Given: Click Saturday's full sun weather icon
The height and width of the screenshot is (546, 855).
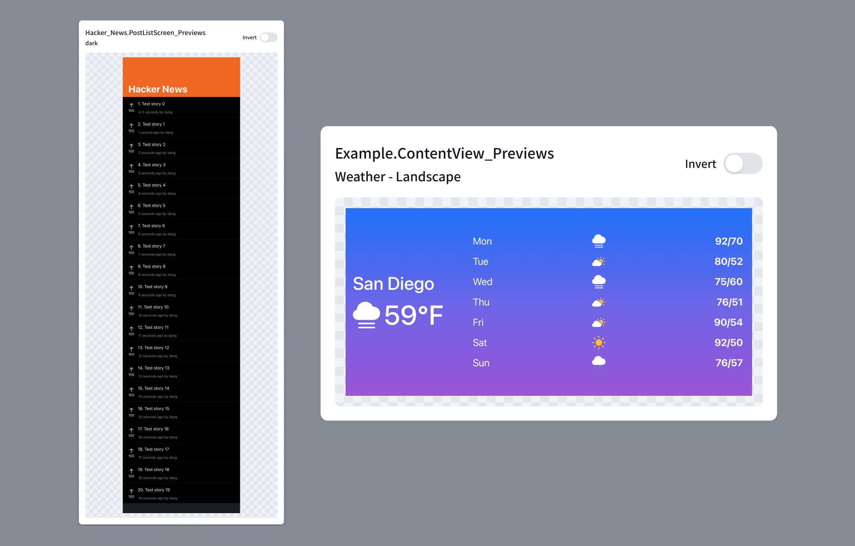Looking at the screenshot, I should 598,343.
